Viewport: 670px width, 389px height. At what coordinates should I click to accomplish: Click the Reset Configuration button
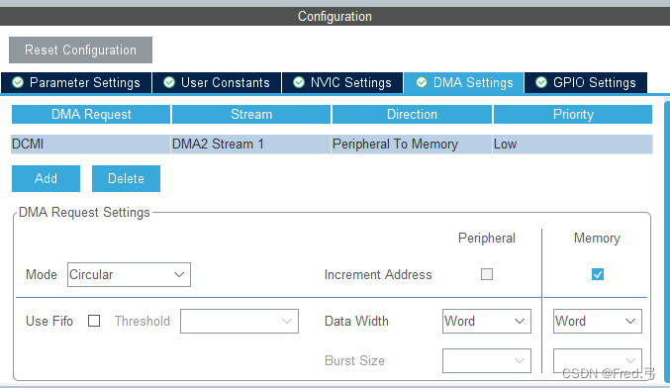tap(80, 50)
